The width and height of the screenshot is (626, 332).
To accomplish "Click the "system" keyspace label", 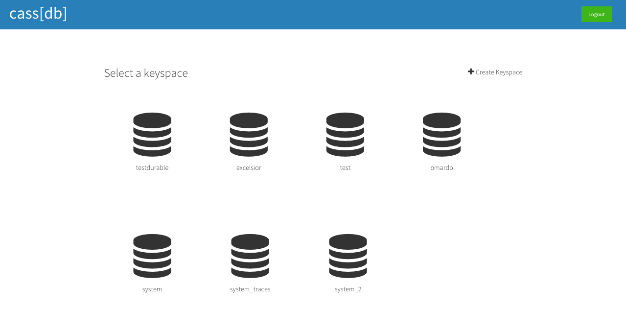I will (152, 289).
